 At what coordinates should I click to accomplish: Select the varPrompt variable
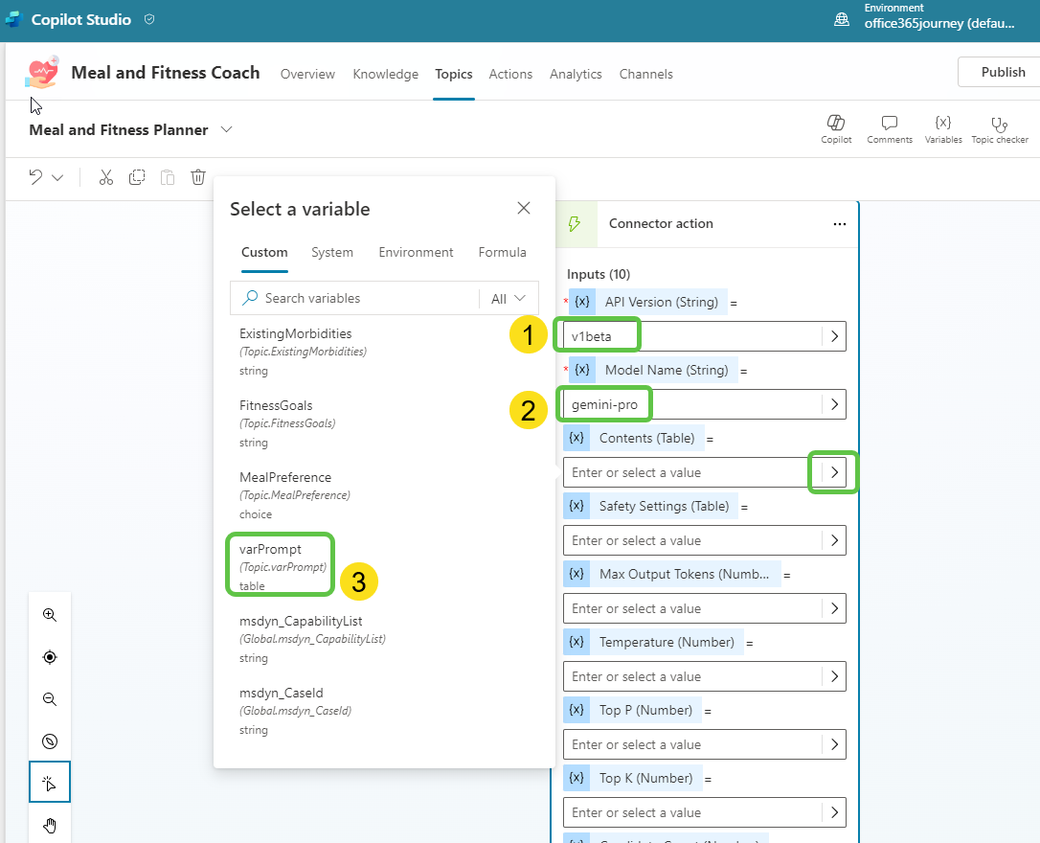tap(271, 550)
